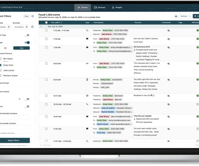199x166 pixels.
Task: Open the End Date calendar picker
Action: point(27,27)
